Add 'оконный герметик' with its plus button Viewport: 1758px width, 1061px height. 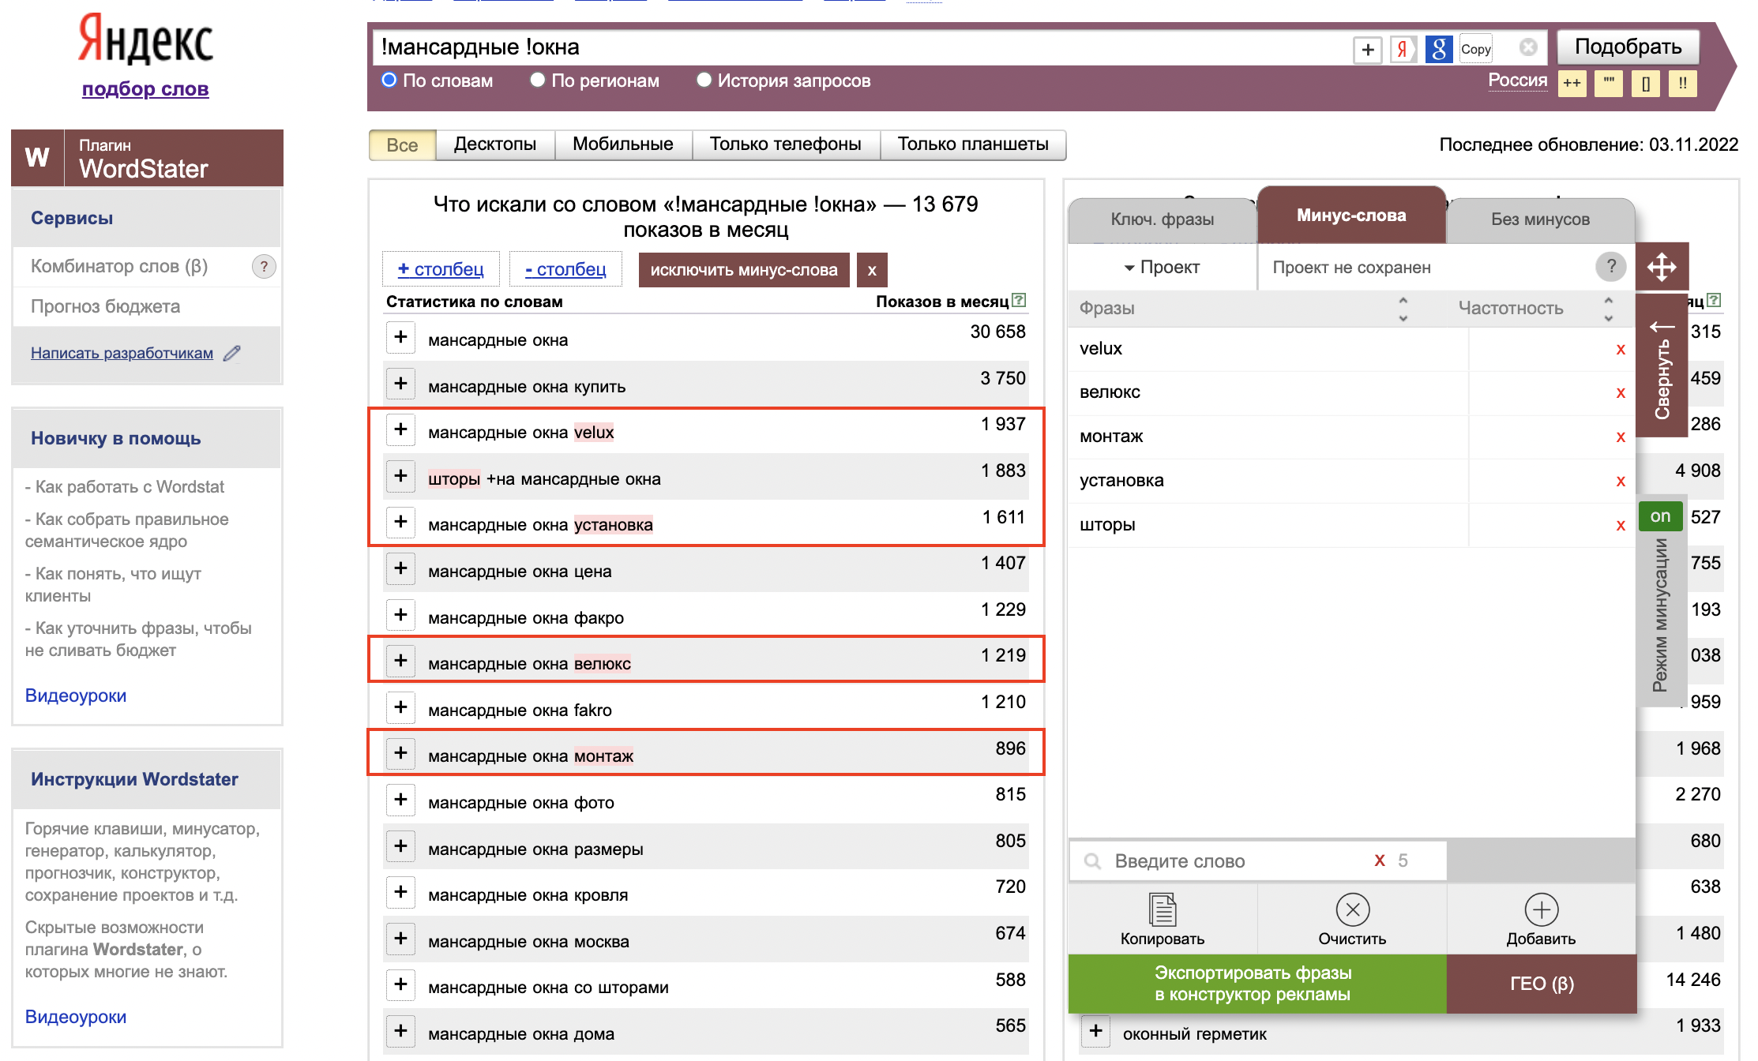(1095, 1031)
